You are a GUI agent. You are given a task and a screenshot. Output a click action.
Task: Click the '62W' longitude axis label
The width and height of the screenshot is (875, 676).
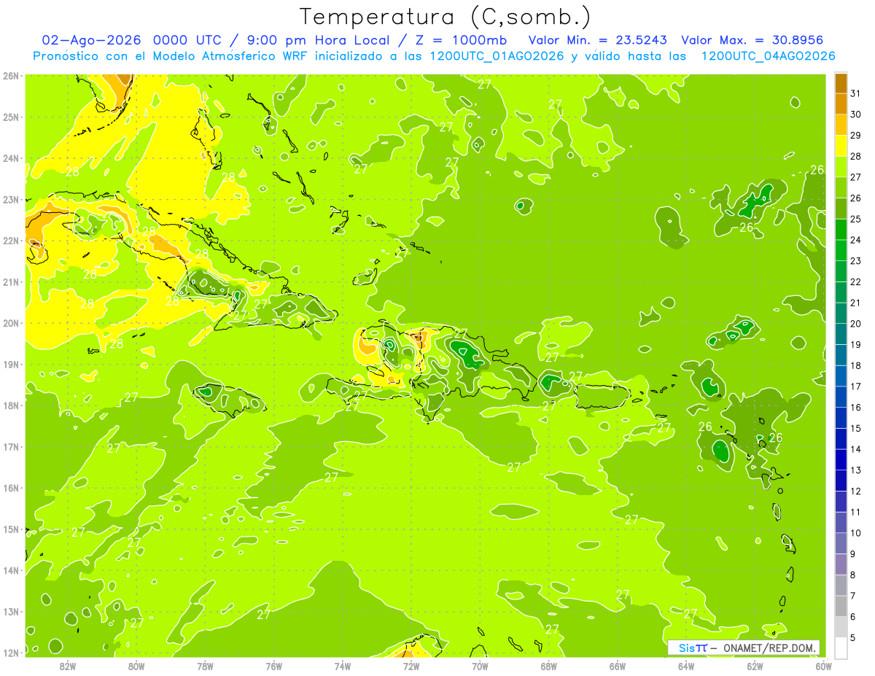point(755,665)
